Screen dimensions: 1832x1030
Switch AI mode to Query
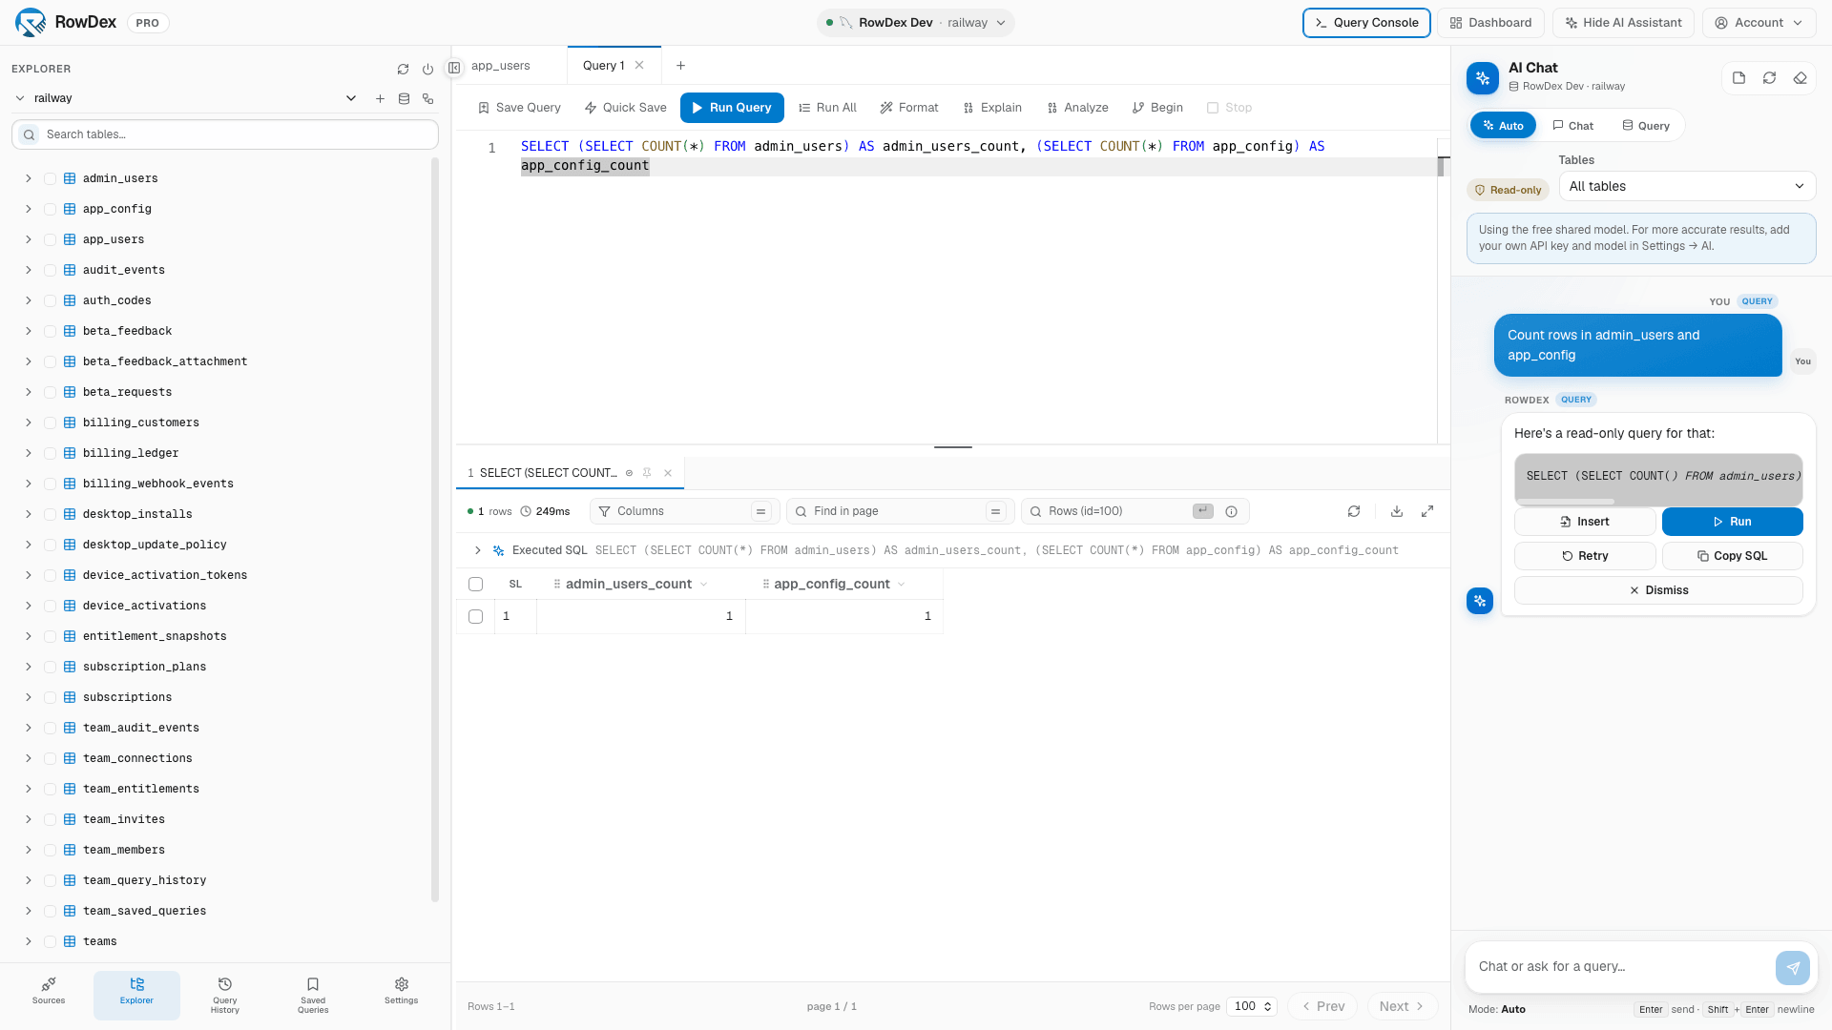click(1646, 126)
